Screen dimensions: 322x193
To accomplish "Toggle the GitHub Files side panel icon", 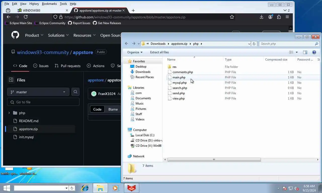I will [11, 80].
